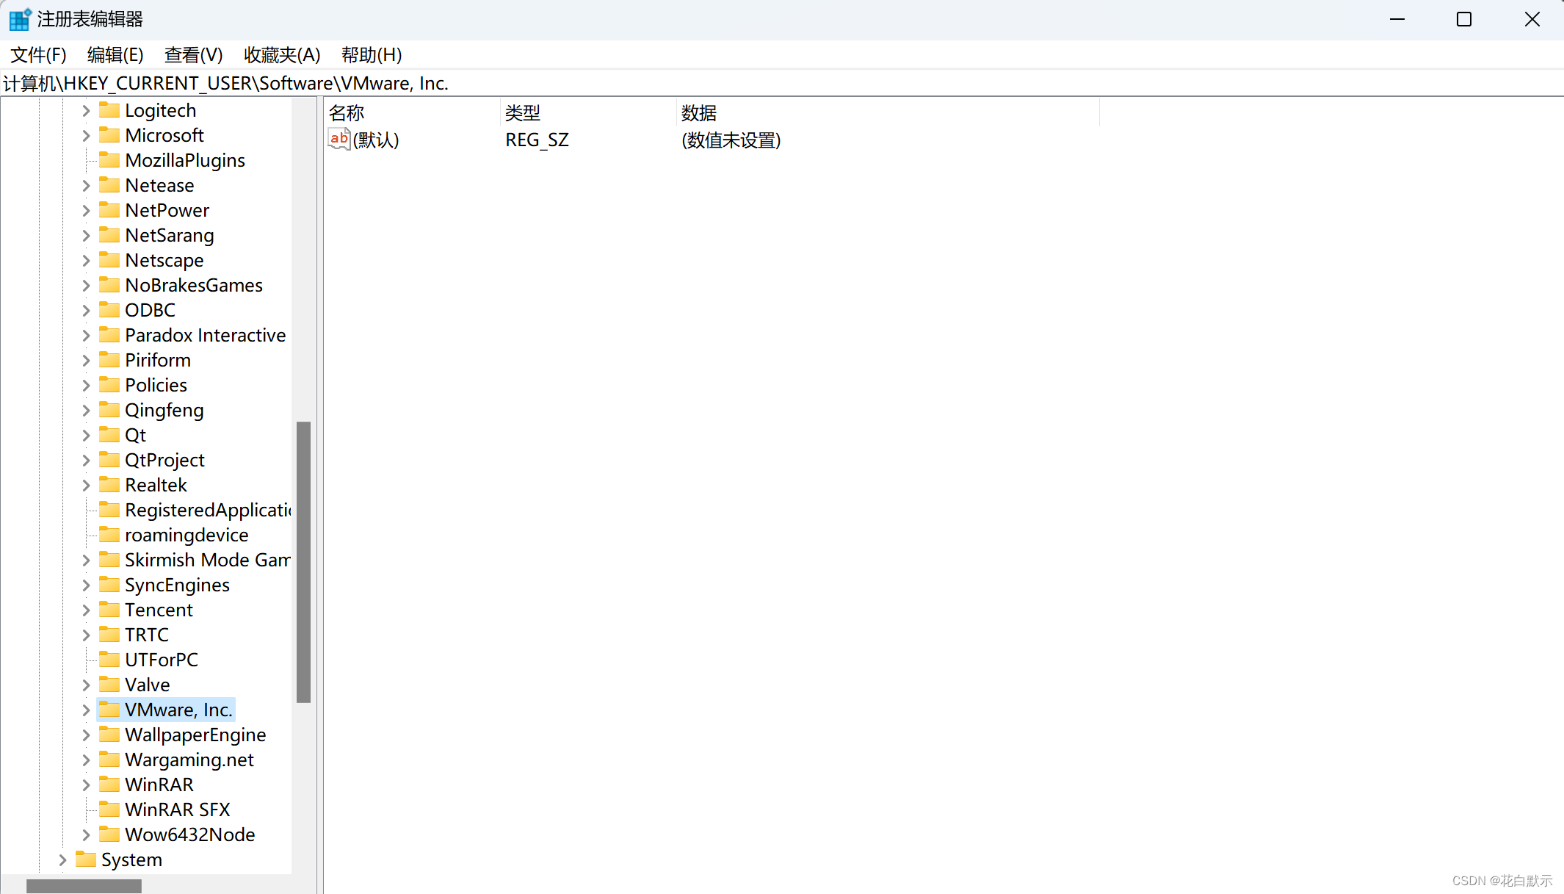The width and height of the screenshot is (1564, 894).
Task: Click the Netscape folder icon
Action: [x=109, y=259]
